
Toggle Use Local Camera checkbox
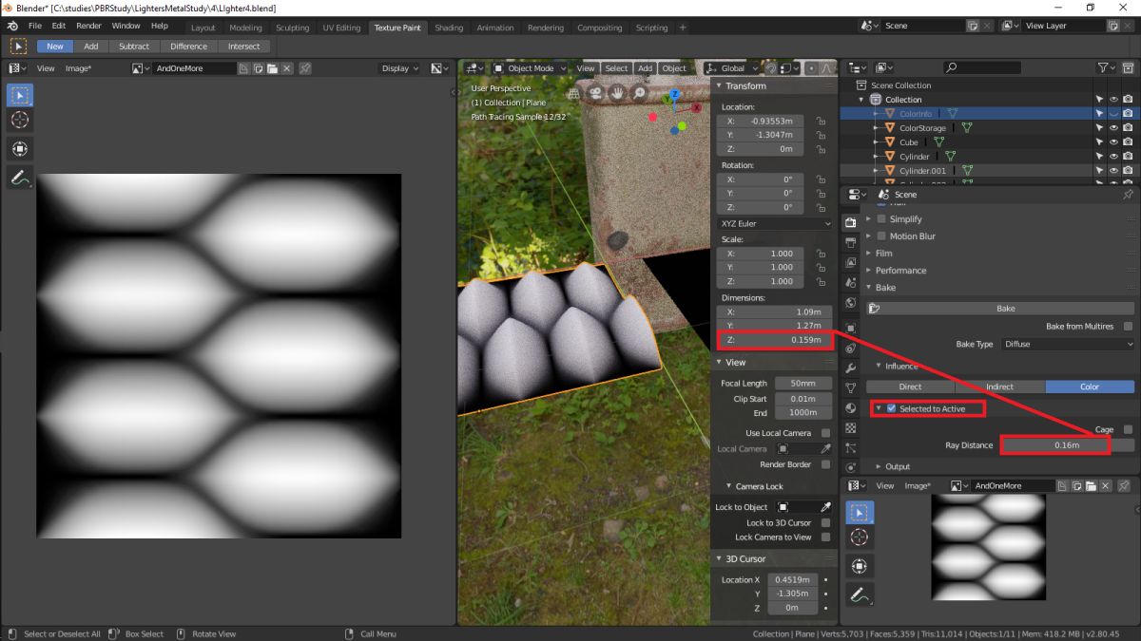coord(825,433)
